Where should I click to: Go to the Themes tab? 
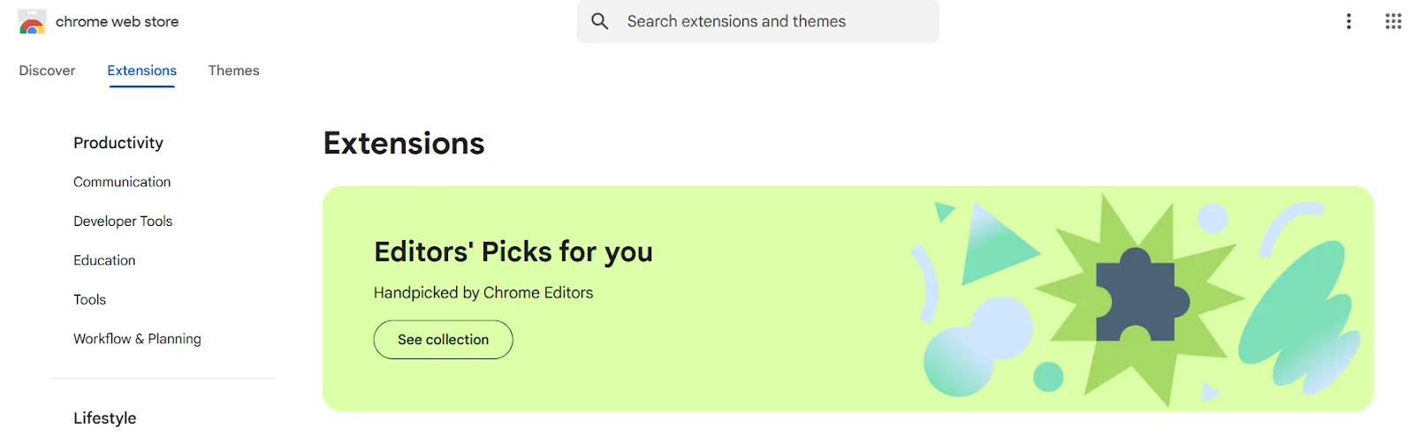tap(233, 71)
